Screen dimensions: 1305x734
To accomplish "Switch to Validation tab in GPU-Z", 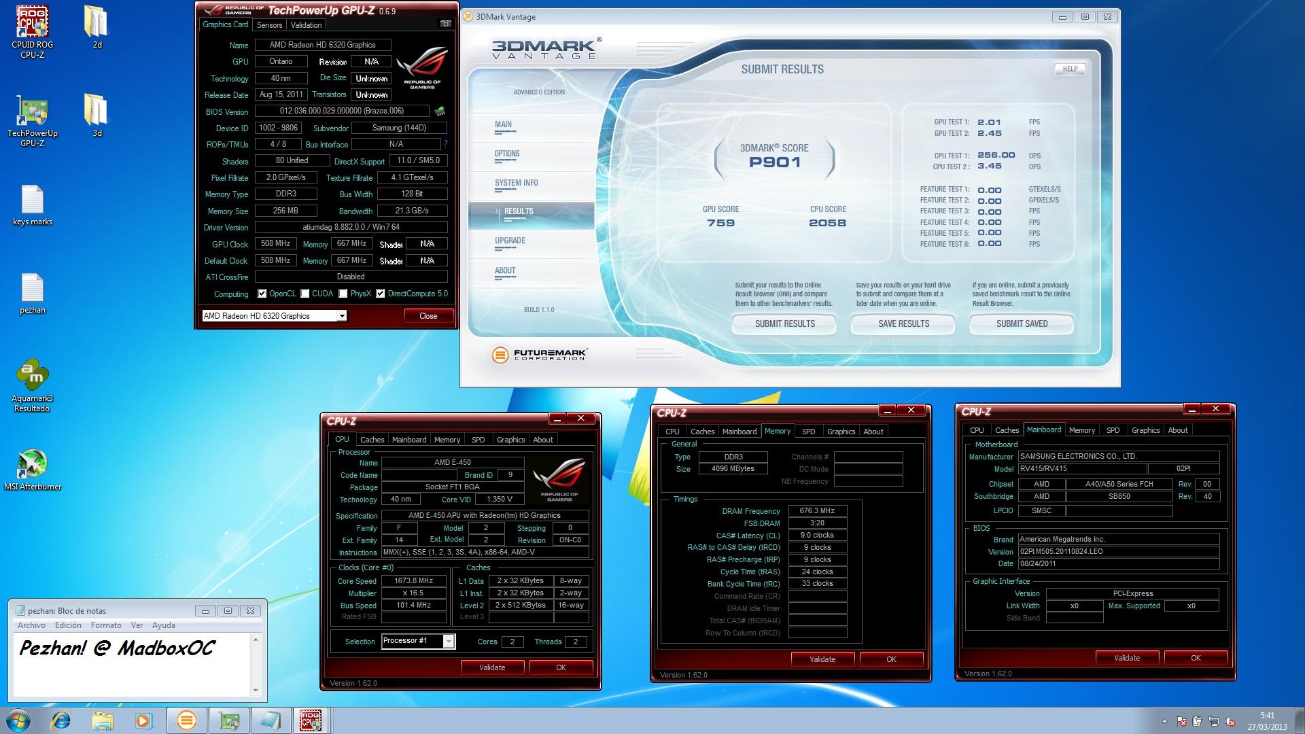I will pos(306,24).
